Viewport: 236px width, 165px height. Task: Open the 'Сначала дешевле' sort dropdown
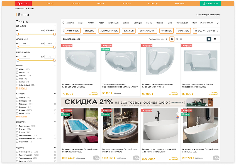tap(73, 39)
